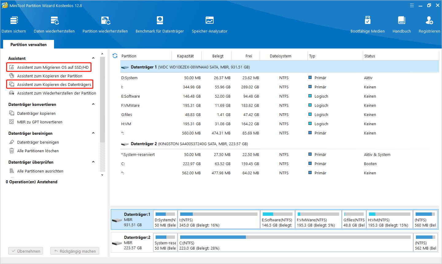Launch Daten wiederherstellen
The height and width of the screenshot is (264, 442).
click(x=54, y=25)
